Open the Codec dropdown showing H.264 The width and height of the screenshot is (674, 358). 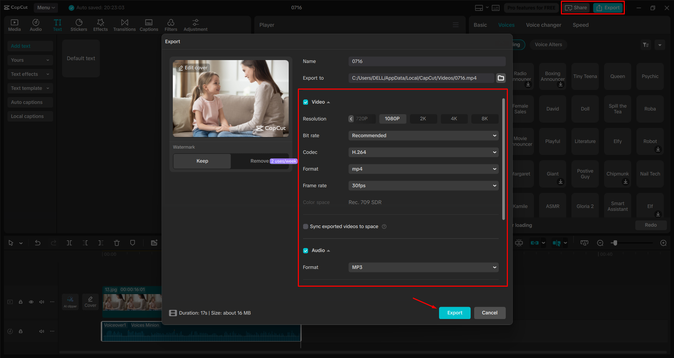pyautogui.click(x=423, y=152)
